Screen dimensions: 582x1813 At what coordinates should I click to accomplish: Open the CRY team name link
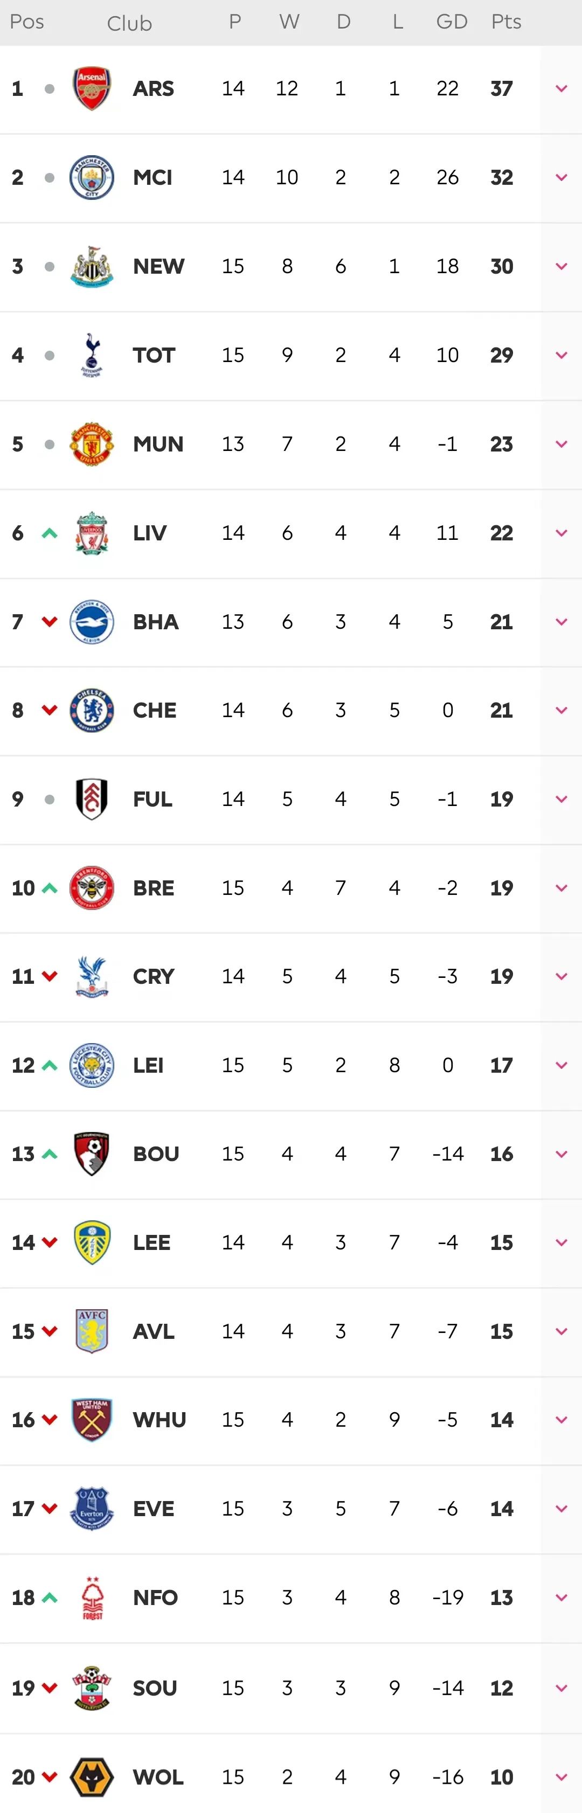(x=154, y=976)
